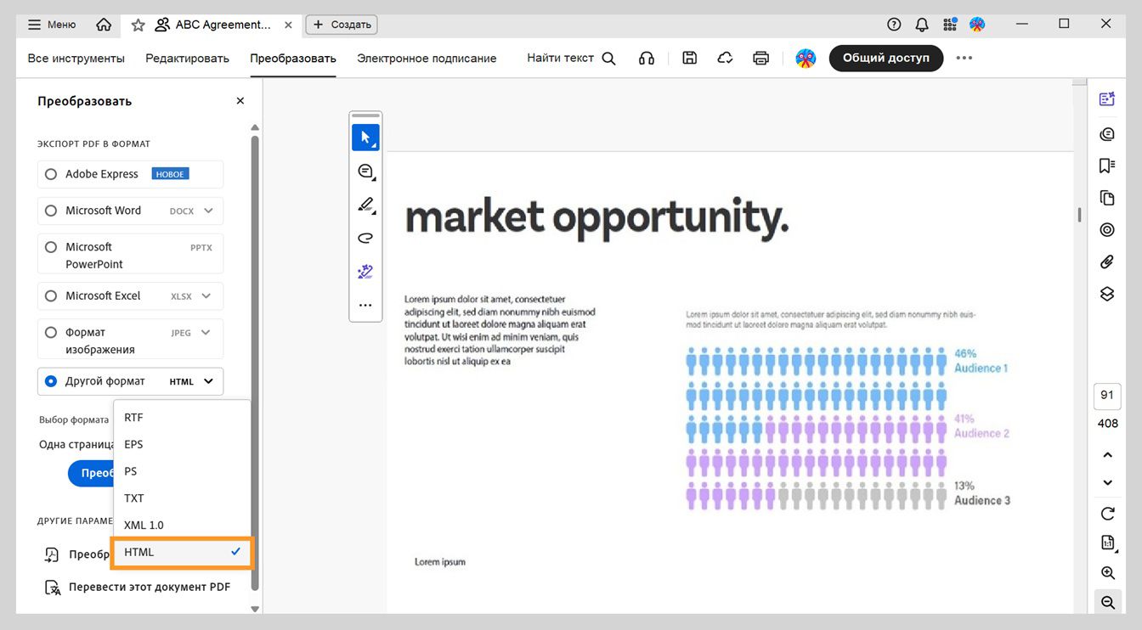Viewport: 1142px width, 630px height.
Task: Rotate the page with the rotate icon
Action: click(x=1107, y=514)
